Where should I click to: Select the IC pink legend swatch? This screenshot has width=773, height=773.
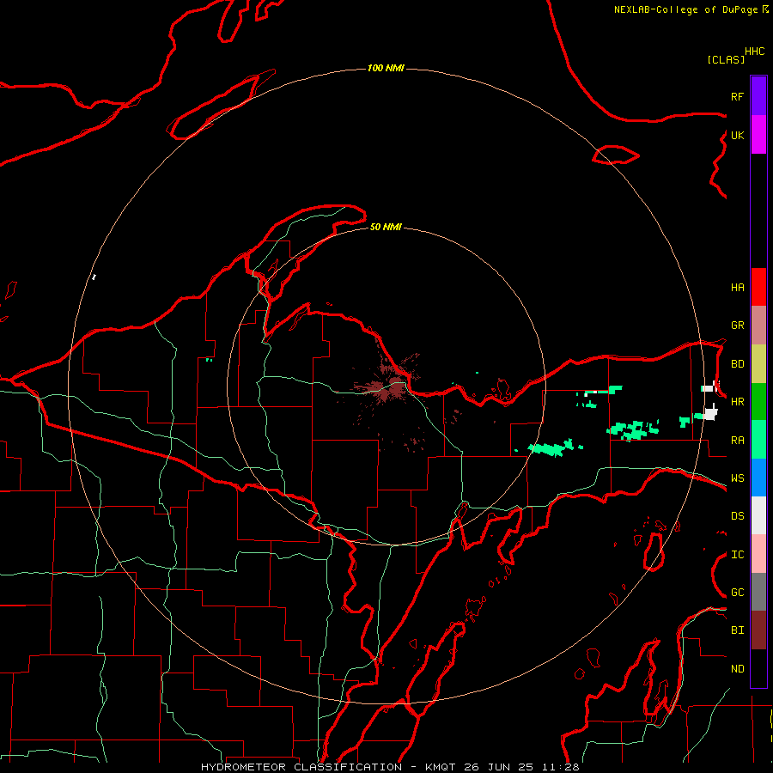pyautogui.click(x=758, y=554)
